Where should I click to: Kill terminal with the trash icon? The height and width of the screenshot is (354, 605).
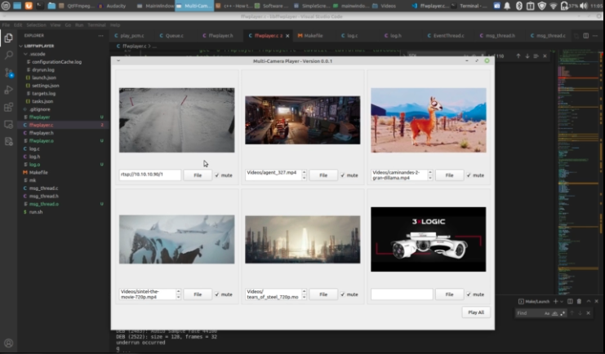click(579, 301)
